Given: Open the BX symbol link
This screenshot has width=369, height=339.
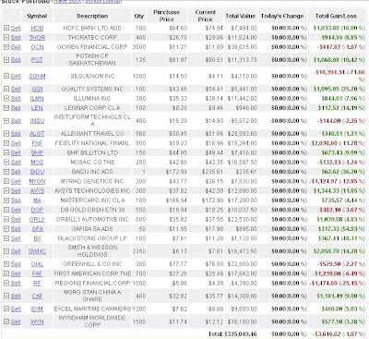Looking at the screenshot, I should point(37,238).
